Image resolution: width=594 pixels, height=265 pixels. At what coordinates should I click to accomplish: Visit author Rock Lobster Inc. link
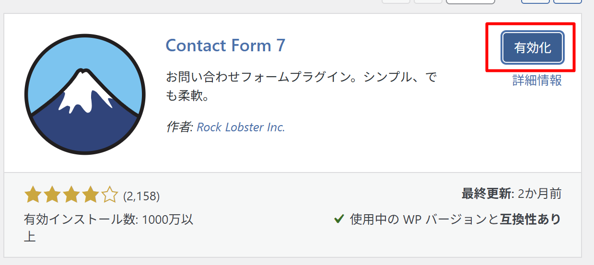241,127
